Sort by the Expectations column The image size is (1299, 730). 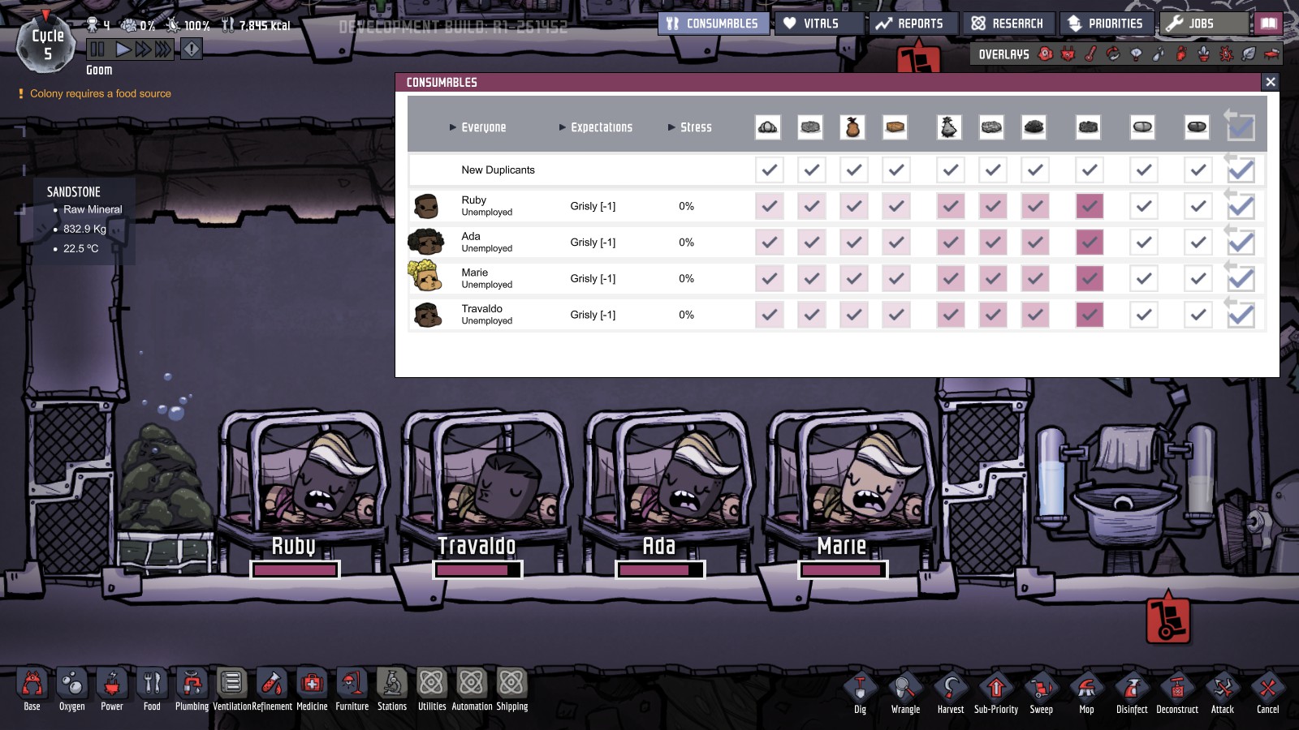(x=595, y=127)
